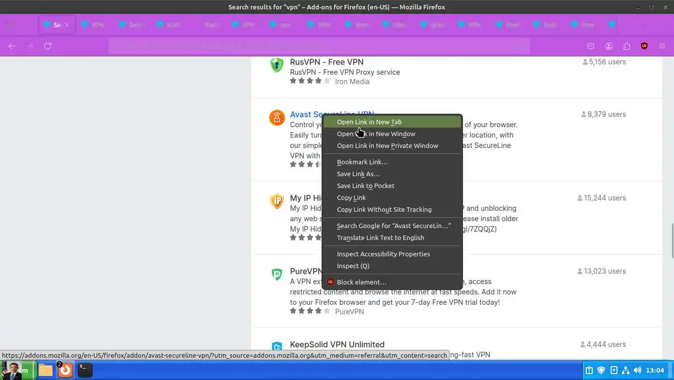The height and width of the screenshot is (380, 674).
Task: Click the Avast SecureLine orange lock icon
Action: point(277,118)
